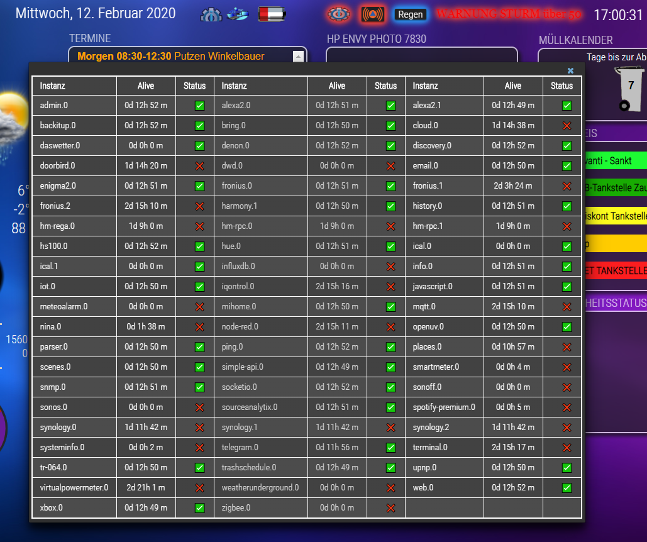Click the red X status for mqtt.0
This screenshot has width=647, height=542.
tap(567, 307)
